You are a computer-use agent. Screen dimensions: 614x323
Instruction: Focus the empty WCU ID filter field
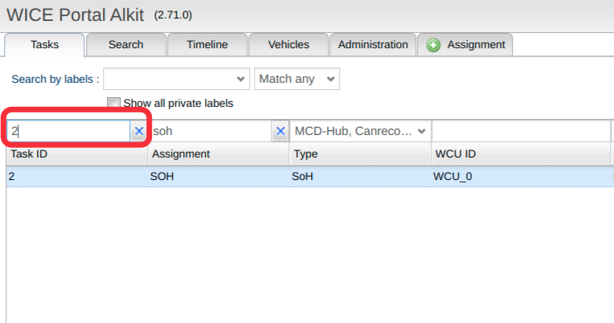click(521, 131)
